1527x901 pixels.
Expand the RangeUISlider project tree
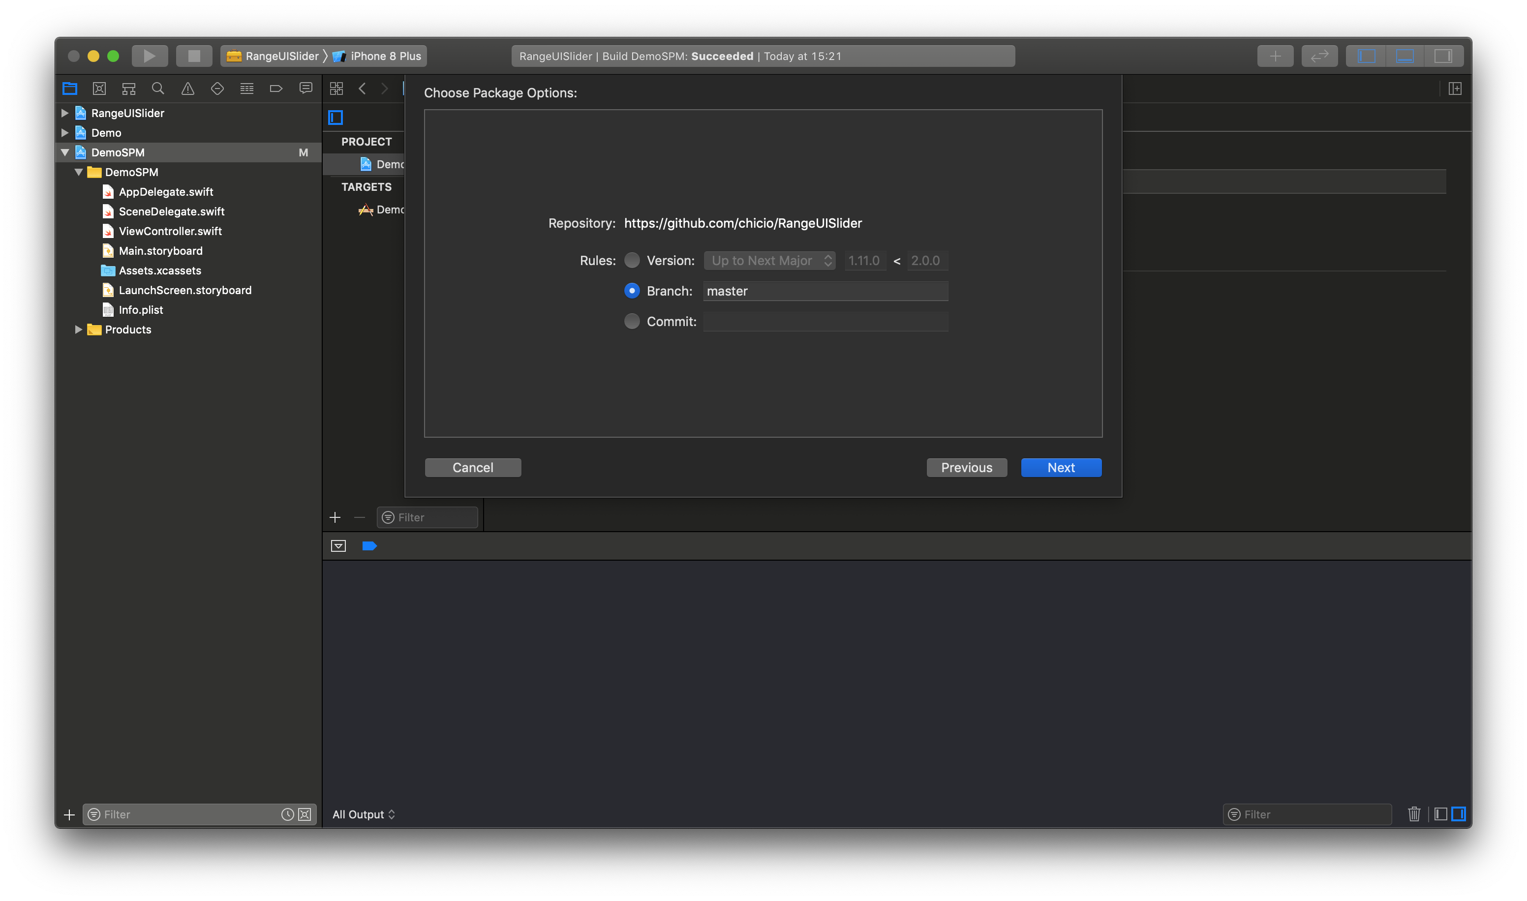coord(65,113)
